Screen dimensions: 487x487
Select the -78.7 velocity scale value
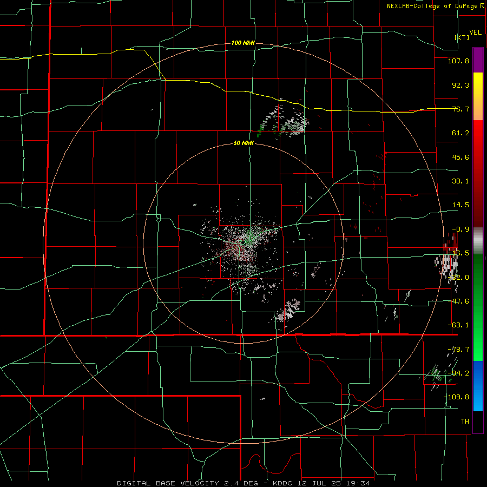458,350
